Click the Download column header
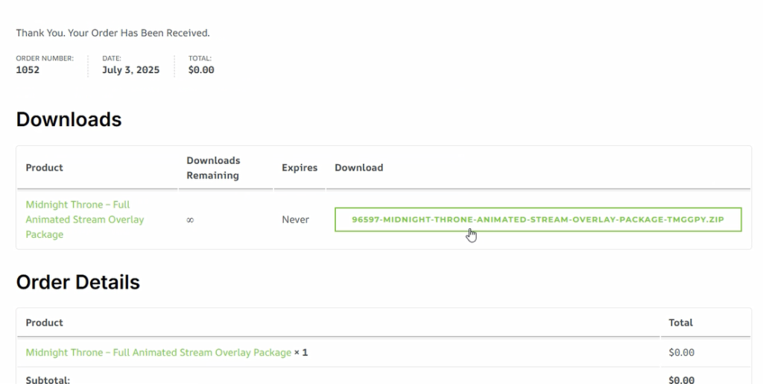Image resolution: width=763 pixels, height=384 pixels. tap(358, 168)
